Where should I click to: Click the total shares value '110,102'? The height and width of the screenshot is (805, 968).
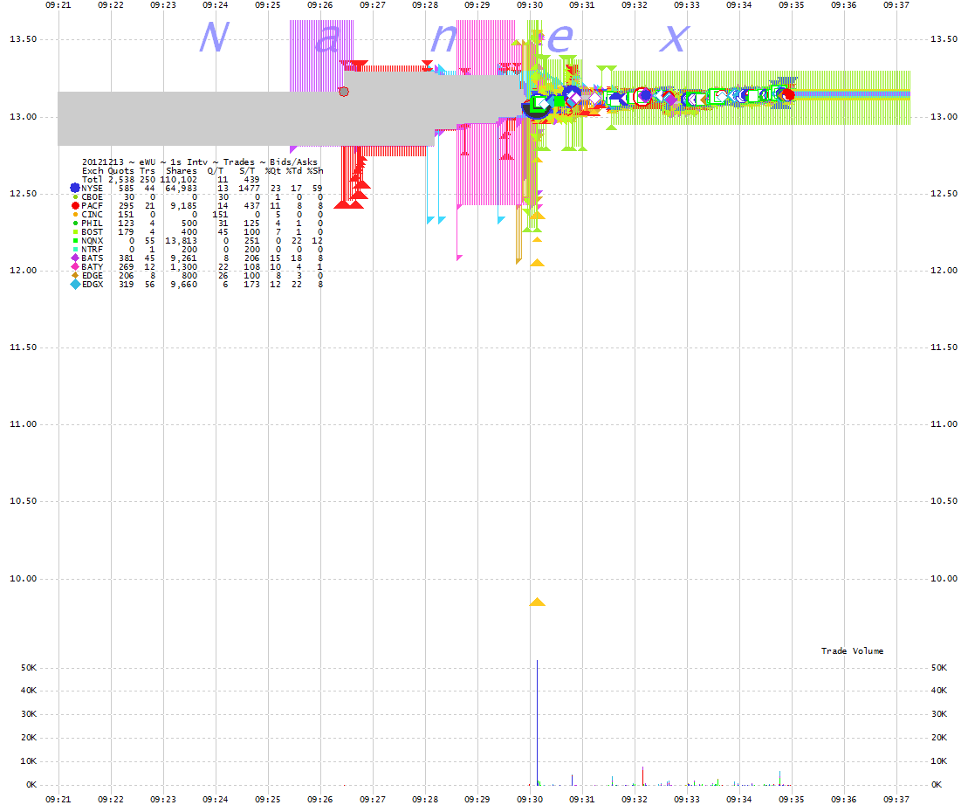point(178,180)
